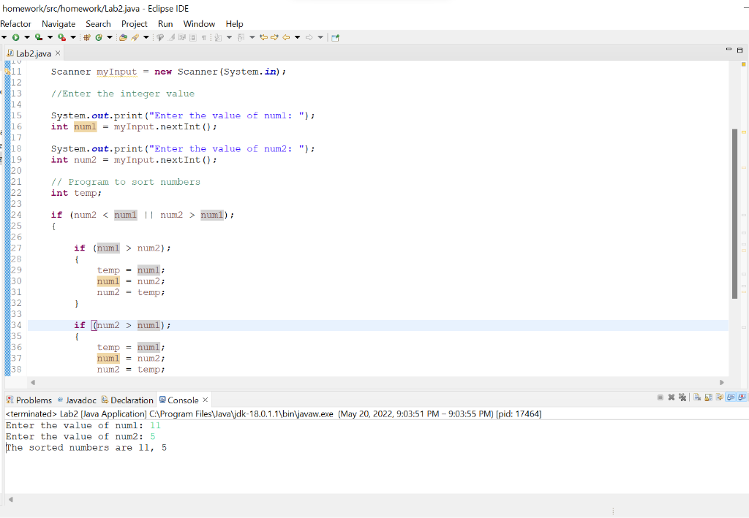Open the Refactor menu
Image resolution: width=749 pixels, height=518 pixels.
click(15, 24)
